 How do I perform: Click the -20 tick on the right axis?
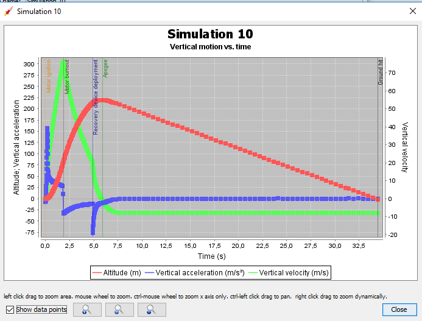pos(393,235)
